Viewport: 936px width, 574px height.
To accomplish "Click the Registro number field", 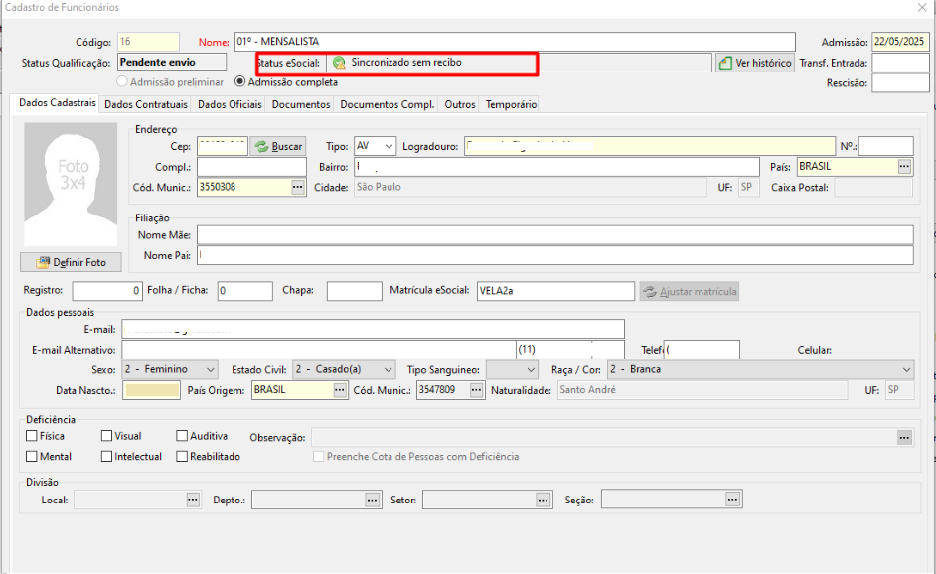I will tap(107, 291).
